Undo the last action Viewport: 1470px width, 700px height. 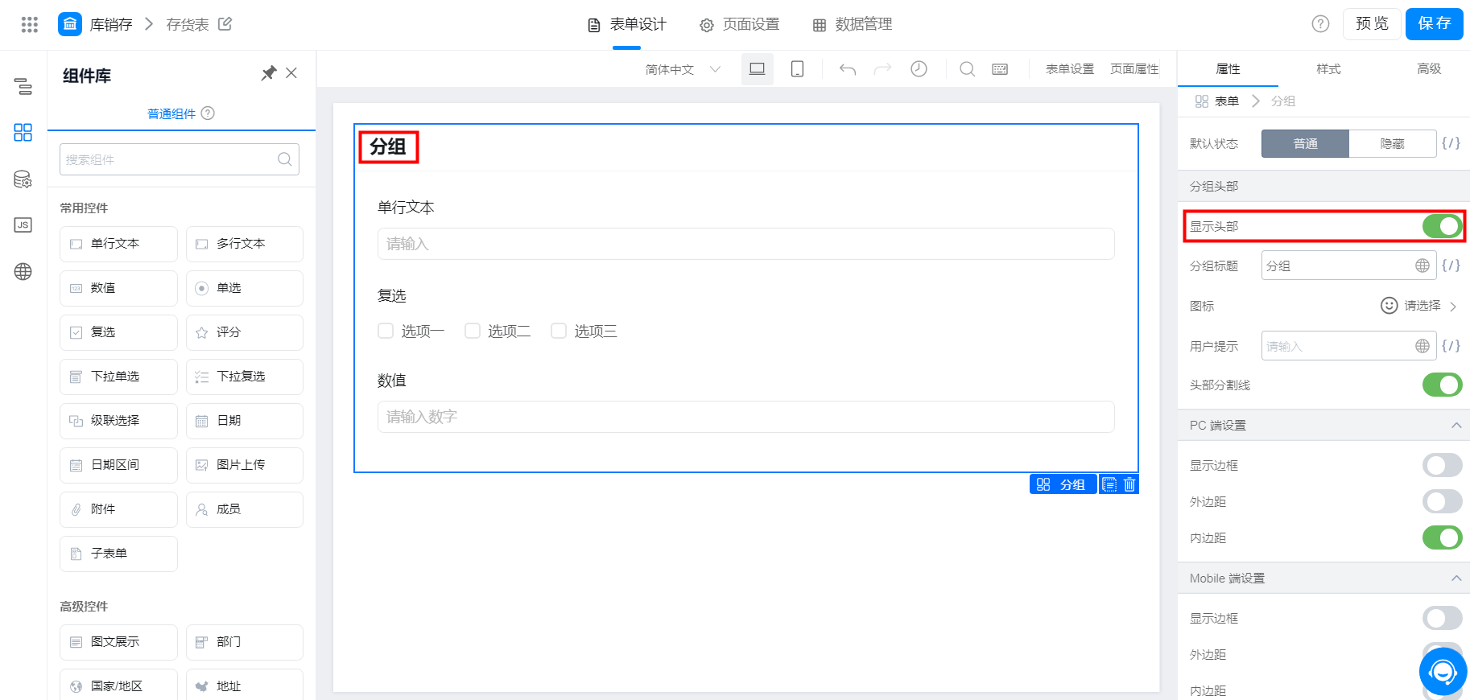[848, 69]
